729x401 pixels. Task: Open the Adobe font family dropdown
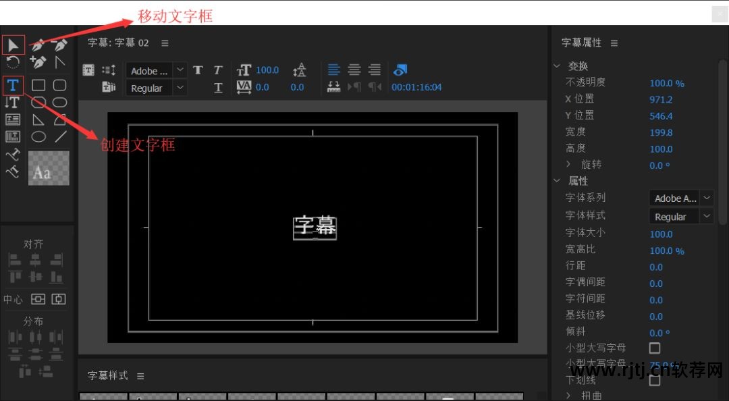[x=180, y=70]
